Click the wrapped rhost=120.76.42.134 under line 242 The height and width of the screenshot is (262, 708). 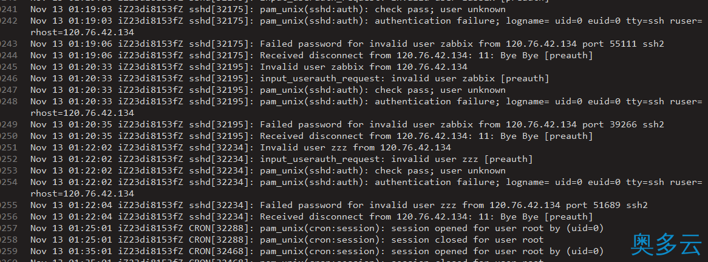82,33
